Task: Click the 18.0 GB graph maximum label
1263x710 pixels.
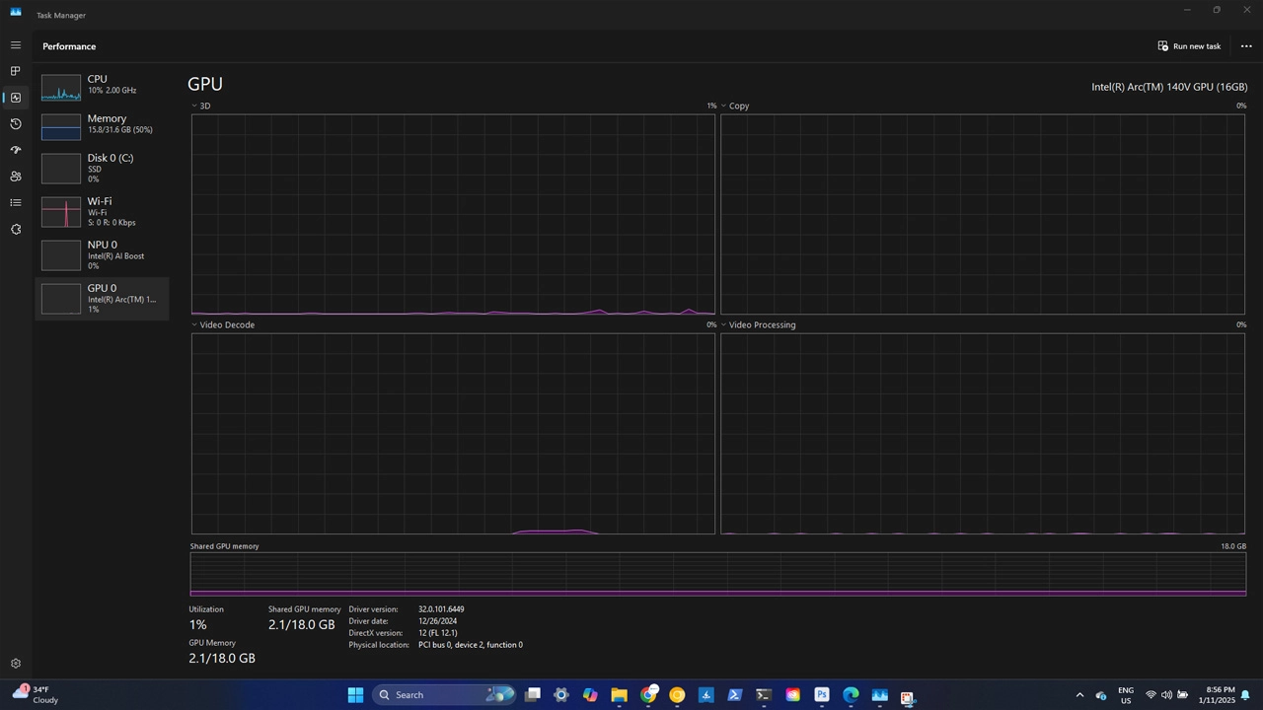Action: tap(1233, 546)
